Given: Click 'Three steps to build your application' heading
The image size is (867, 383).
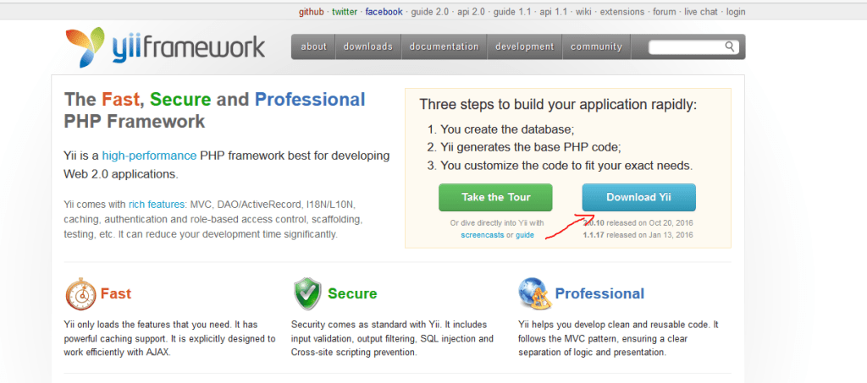Looking at the screenshot, I should coord(559,105).
